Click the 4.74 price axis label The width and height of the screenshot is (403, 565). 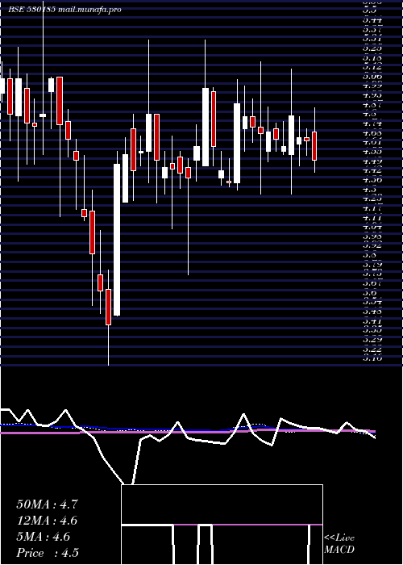(x=372, y=123)
